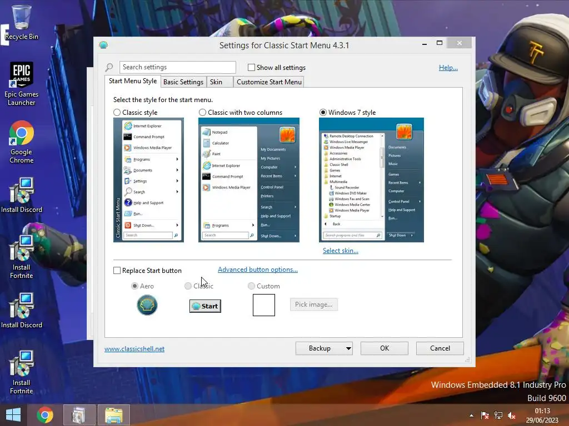The image size is (569, 426).
Task: Choose the Classic button radio option
Action: (x=188, y=286)
